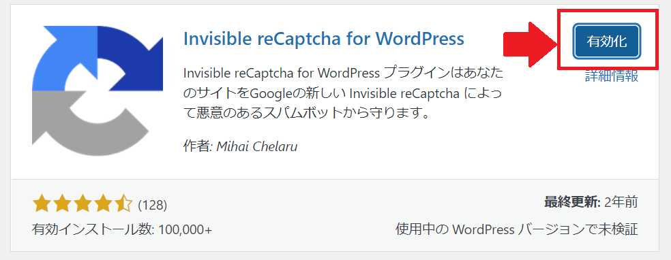Select the 最終更新: 2年前 text
This screenshot has width=671, height=260.
[591, 202]
